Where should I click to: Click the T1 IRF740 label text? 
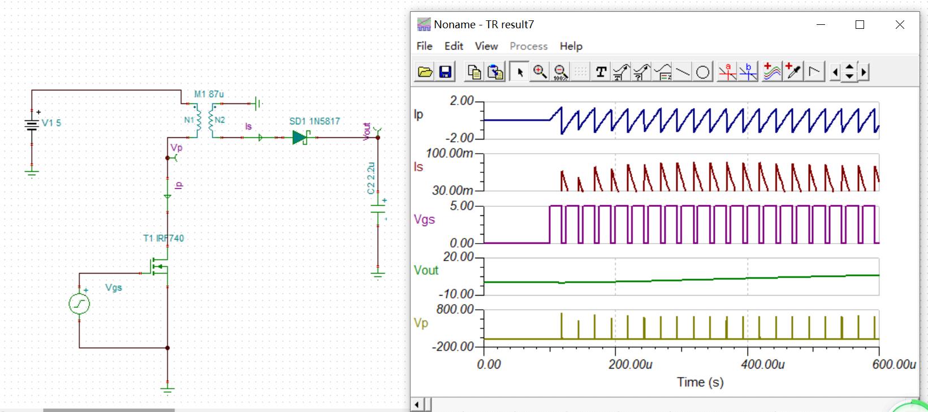point(163,238)
